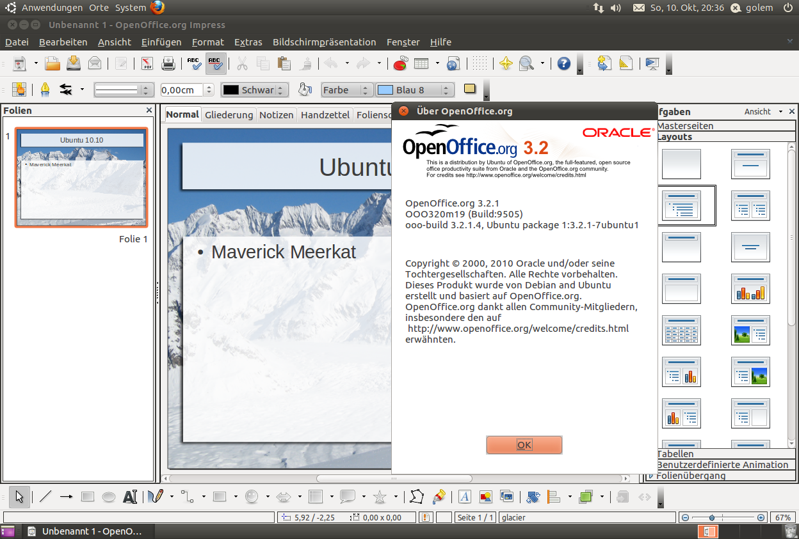Open the Navigator star icon
The width and height of the screenshot is (799, 539).
pos(506,63)
